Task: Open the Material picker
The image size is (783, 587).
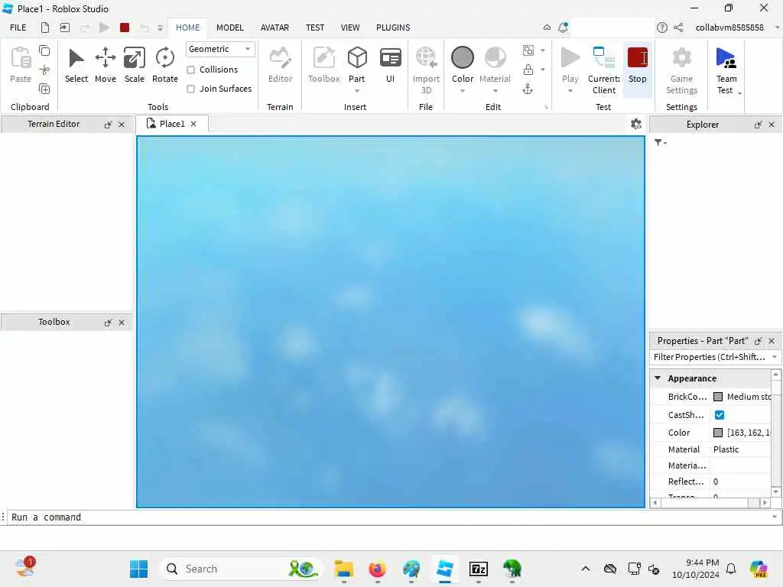Action: [495, 65]
